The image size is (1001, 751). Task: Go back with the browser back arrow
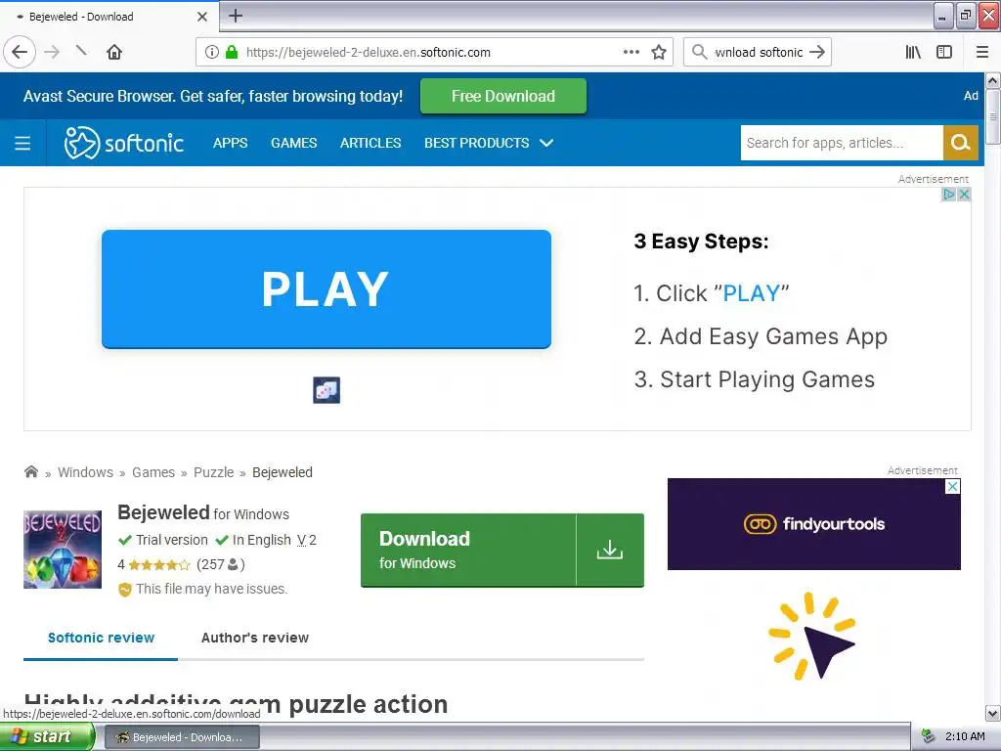(x=20, y=52)
